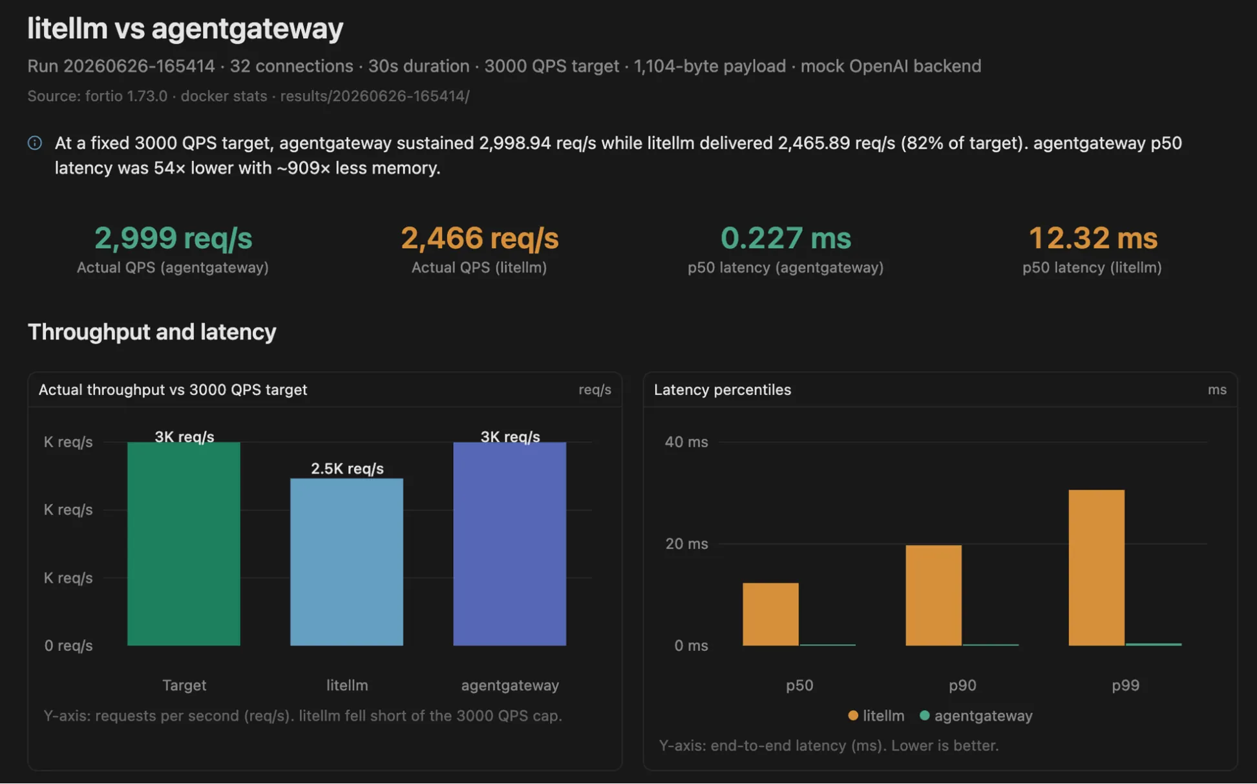Click the '3K req/s' label above agentgateway bar
1257x784 pixels.
pyautogui.click(x=510, y=437)
